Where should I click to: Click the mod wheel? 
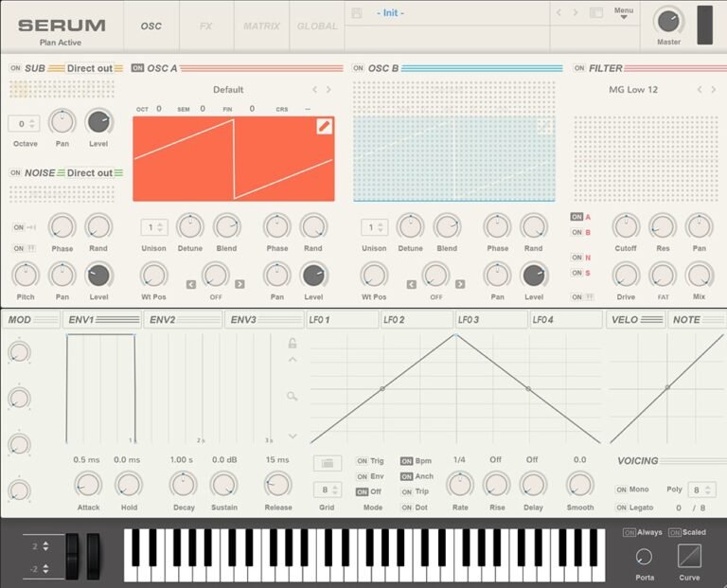coord(93,556)
